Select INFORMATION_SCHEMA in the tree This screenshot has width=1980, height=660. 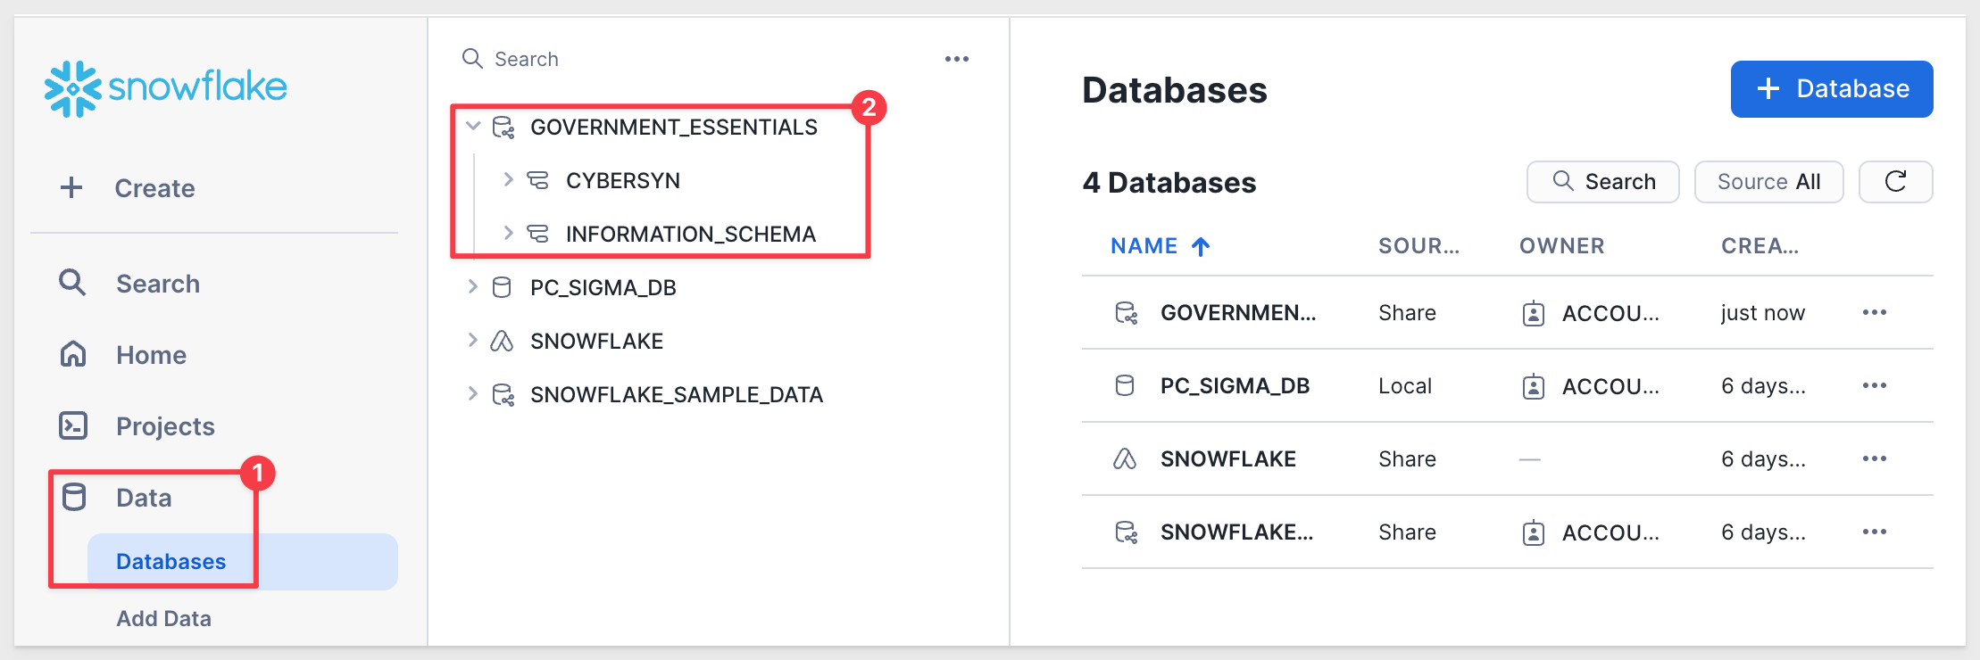691,235
